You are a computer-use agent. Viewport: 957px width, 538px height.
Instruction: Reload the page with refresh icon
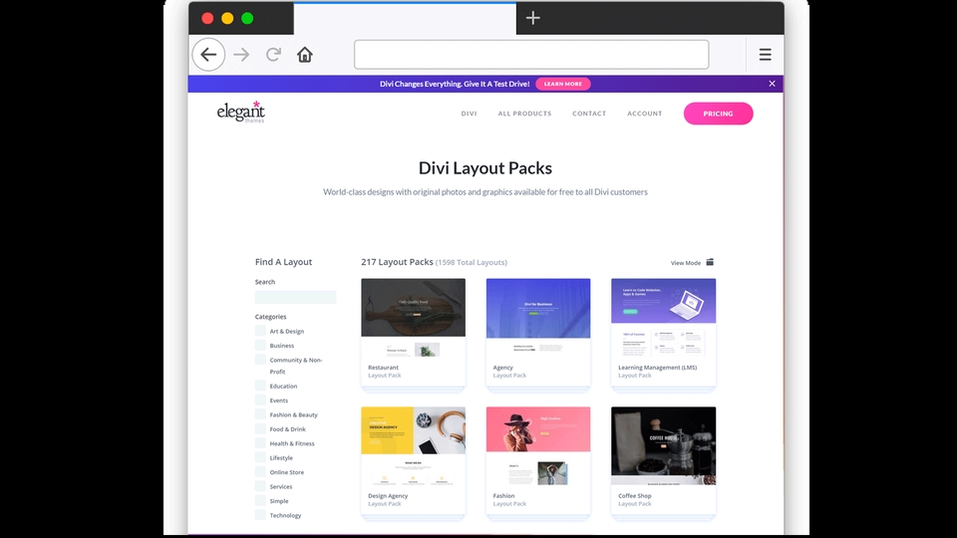coord(273,54)
